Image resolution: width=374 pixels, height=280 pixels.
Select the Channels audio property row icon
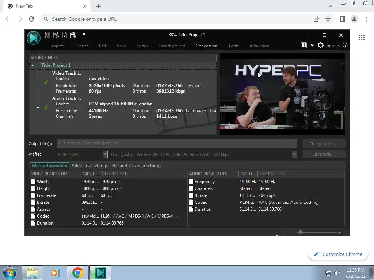click(191, 188)
